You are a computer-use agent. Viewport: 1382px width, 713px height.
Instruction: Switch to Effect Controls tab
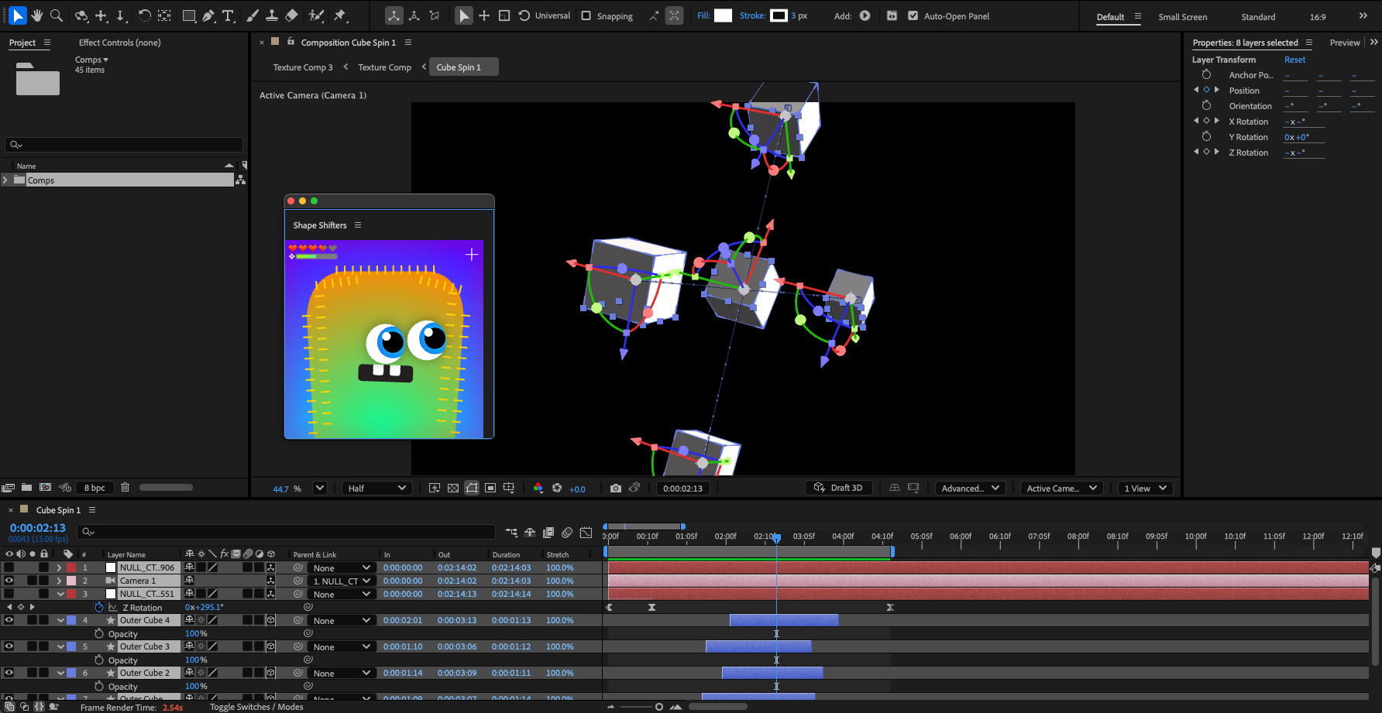pos(119,43)
